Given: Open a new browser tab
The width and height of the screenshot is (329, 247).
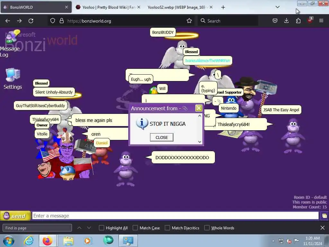Looking at the screenshot, I should [223, 7].
